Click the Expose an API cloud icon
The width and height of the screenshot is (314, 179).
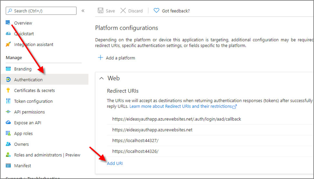[x=8, y=123]
